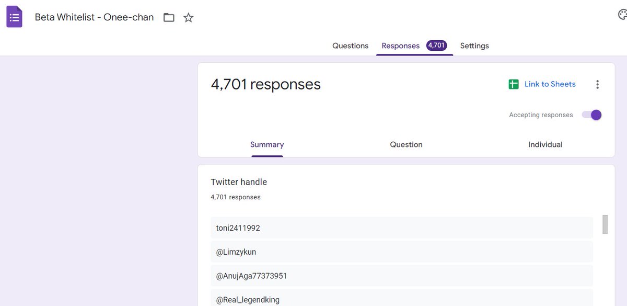Click the green Sheets icon

click(514, 84)
